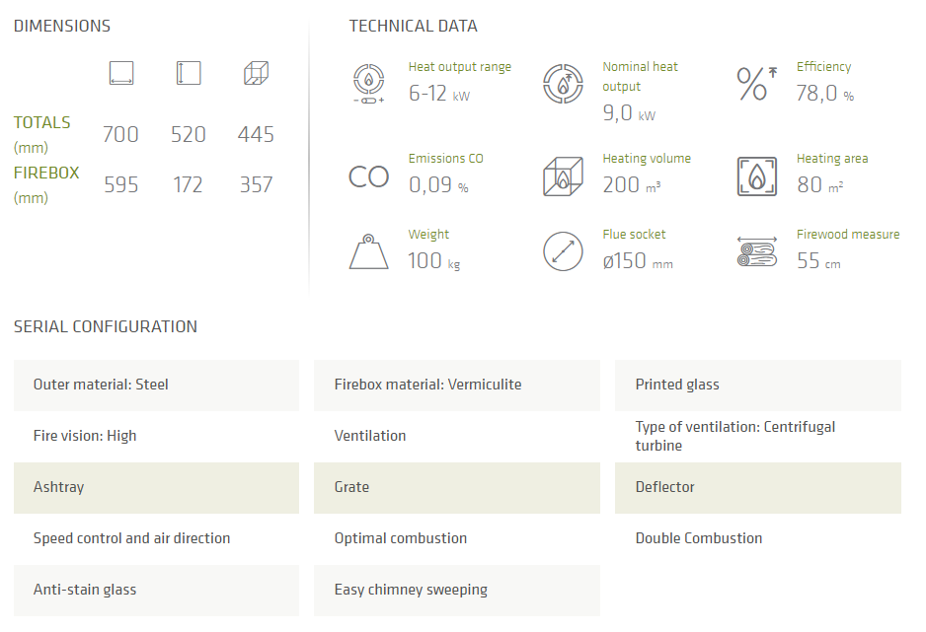Click the CO emissions icon
926x632 pixels.
click(369, 176)
